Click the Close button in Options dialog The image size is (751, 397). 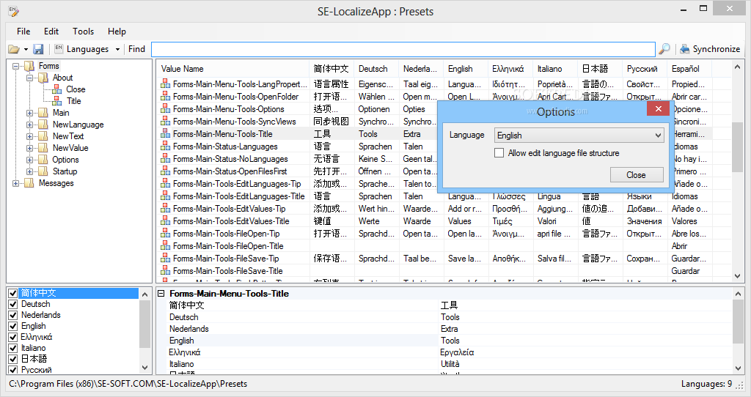click(x=637, y=175)
